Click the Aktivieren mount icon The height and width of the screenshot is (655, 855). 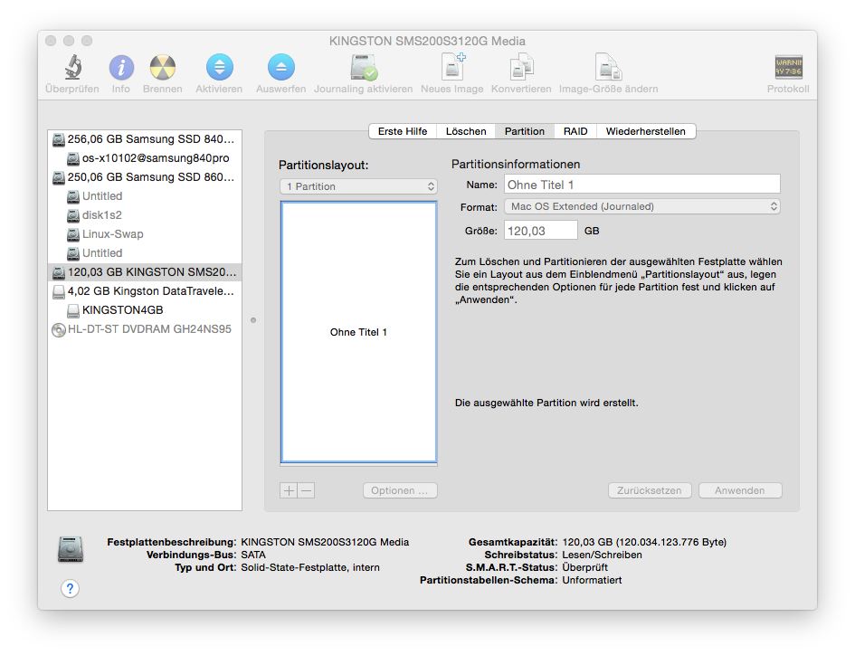219,68
